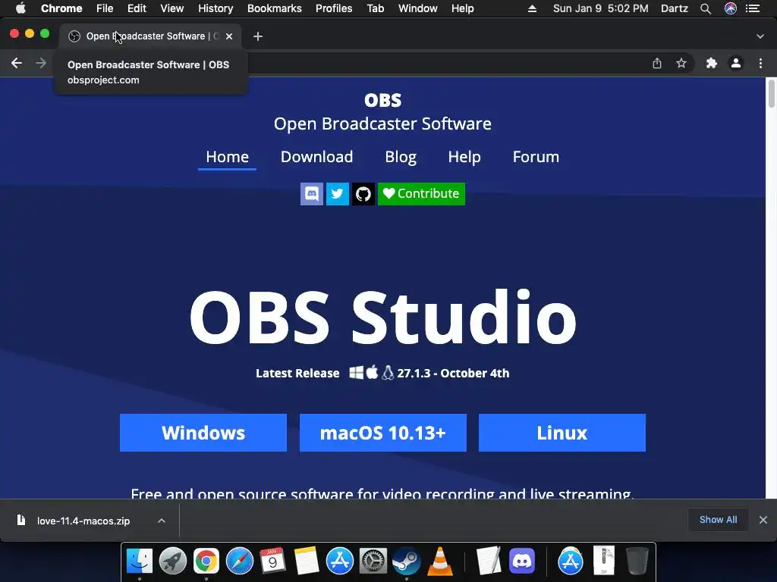The width and height of the screenshot is (777, 582).
Task: Open Safari from the Dock
Action: pos(239,561)
